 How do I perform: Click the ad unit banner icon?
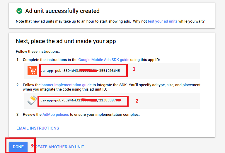pos(32,100)
